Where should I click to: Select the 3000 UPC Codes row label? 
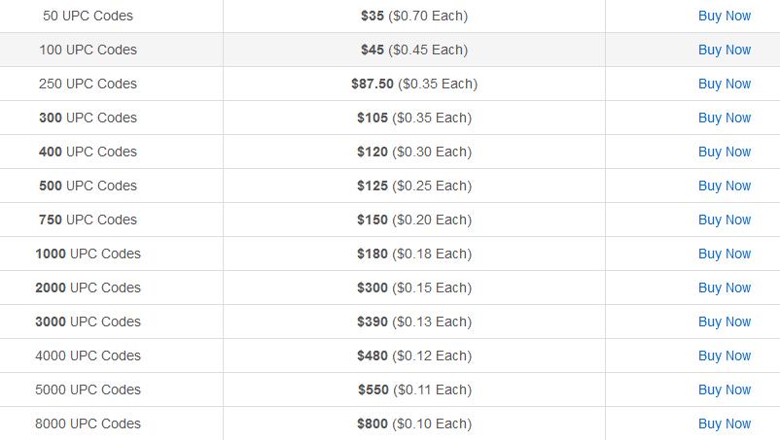pos(89,322)
